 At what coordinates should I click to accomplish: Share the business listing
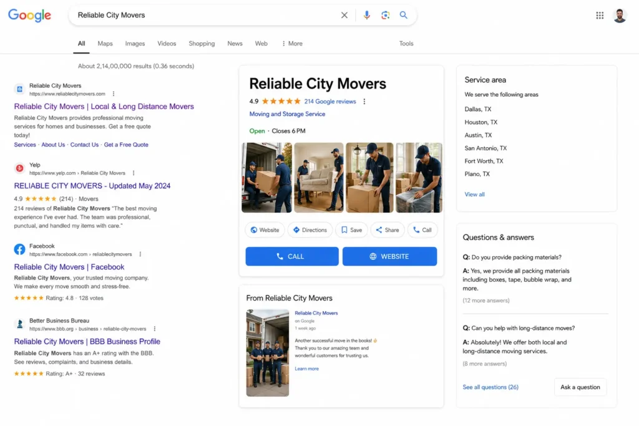point(387,230)
